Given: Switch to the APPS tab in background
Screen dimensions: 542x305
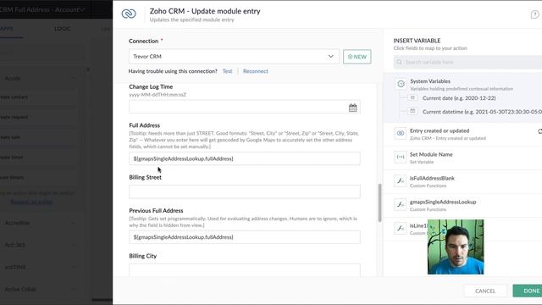Looking at the screenshot, I should tap(7, 29).
